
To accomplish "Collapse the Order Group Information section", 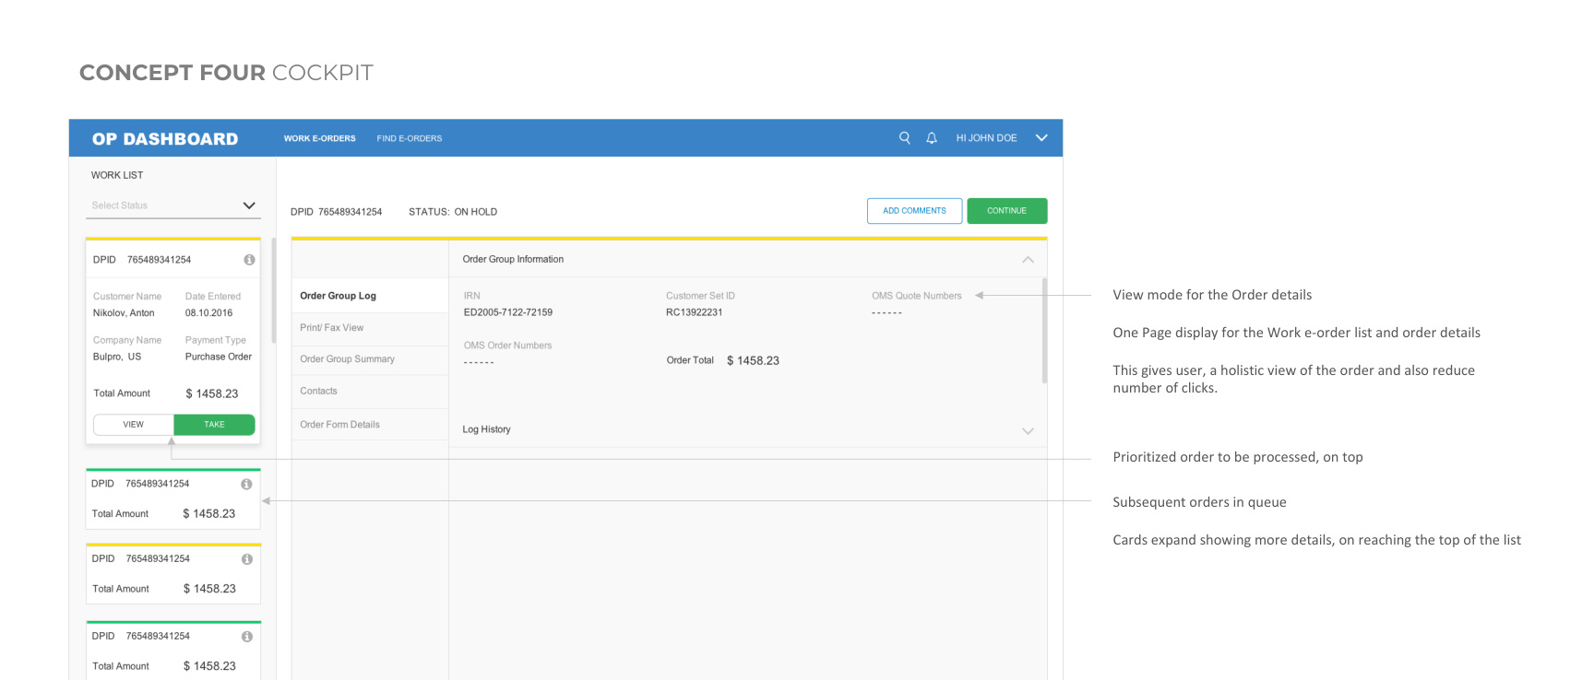I will pos(1028,260).
